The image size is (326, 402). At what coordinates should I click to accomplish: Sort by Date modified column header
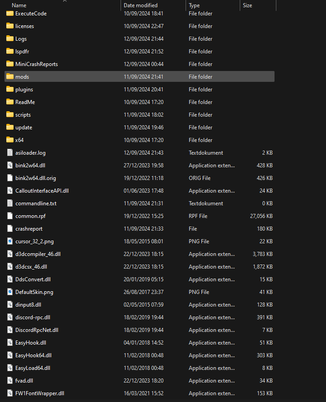point(140,5)
